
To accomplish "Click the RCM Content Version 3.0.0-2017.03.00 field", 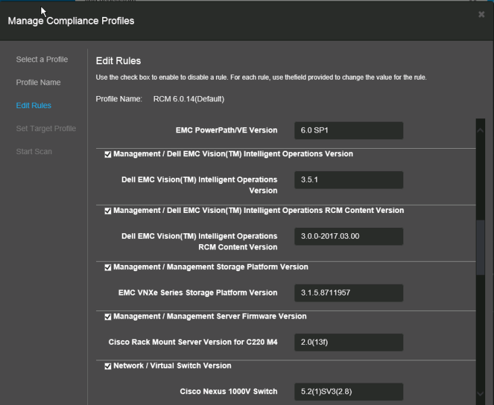I will pyautogui.click(x=349, y=237).
